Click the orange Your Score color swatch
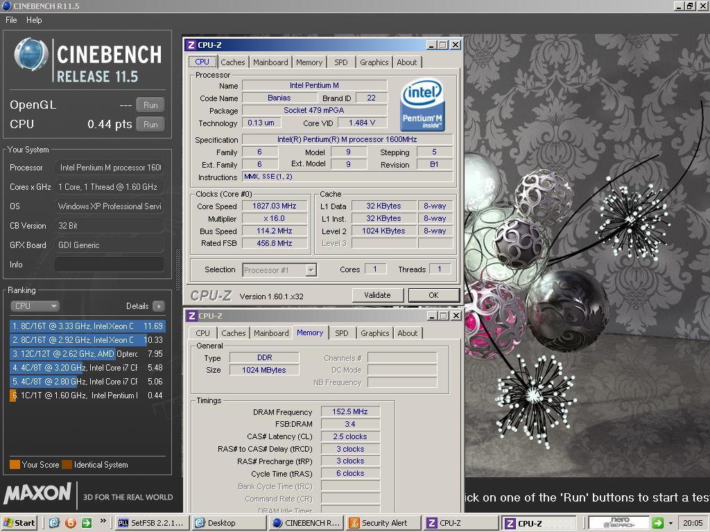710x532 pixels. [x=15, y=465]
